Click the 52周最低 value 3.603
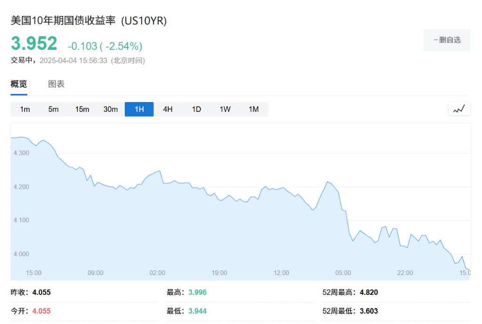The width and height of the screenshot is (482, 324). [369, 311]
